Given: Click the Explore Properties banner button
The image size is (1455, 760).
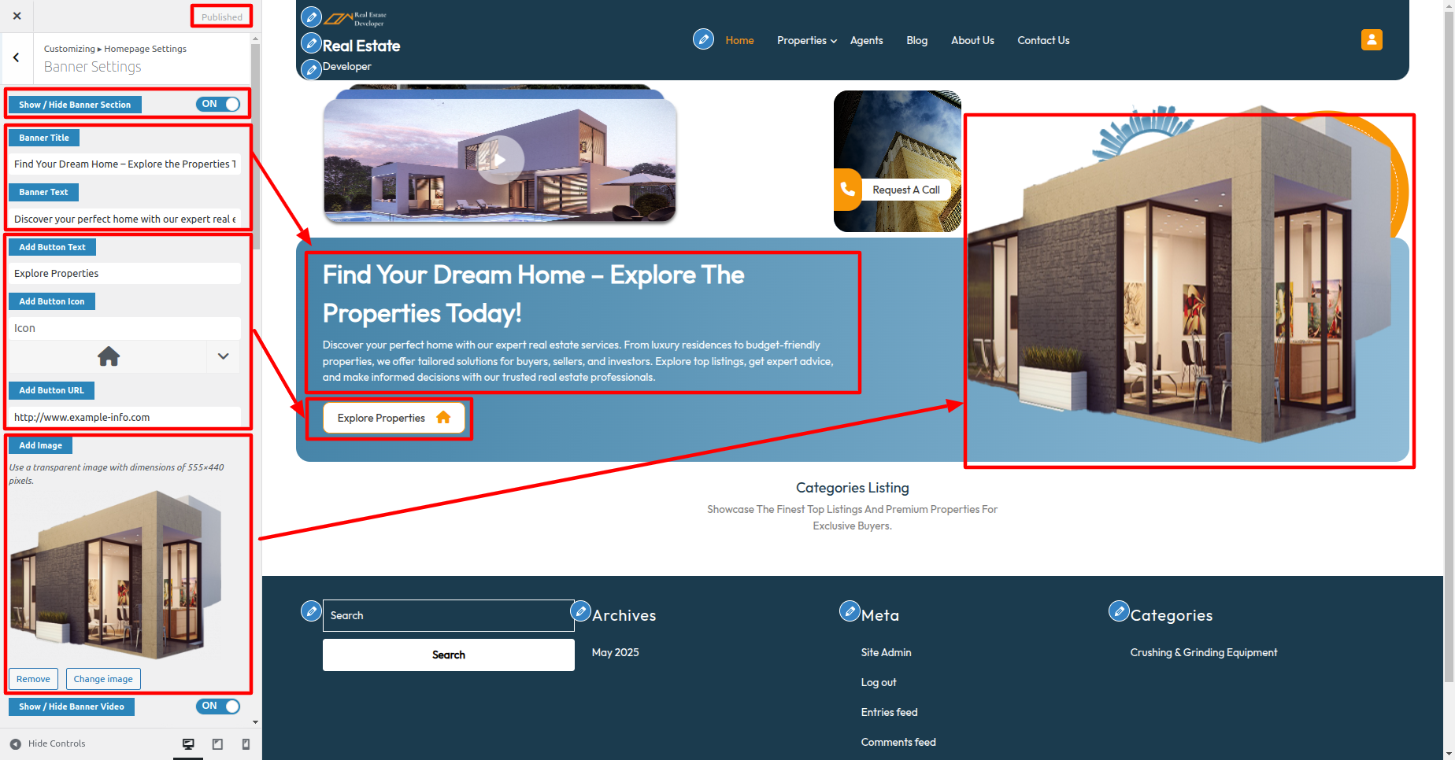Looking at the screenshot, I should 394,418.
